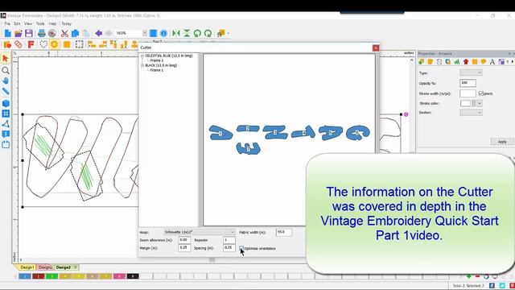Click the blue Copy icon in the toolbar
The image size is (515, 290).
pos(75,33)
